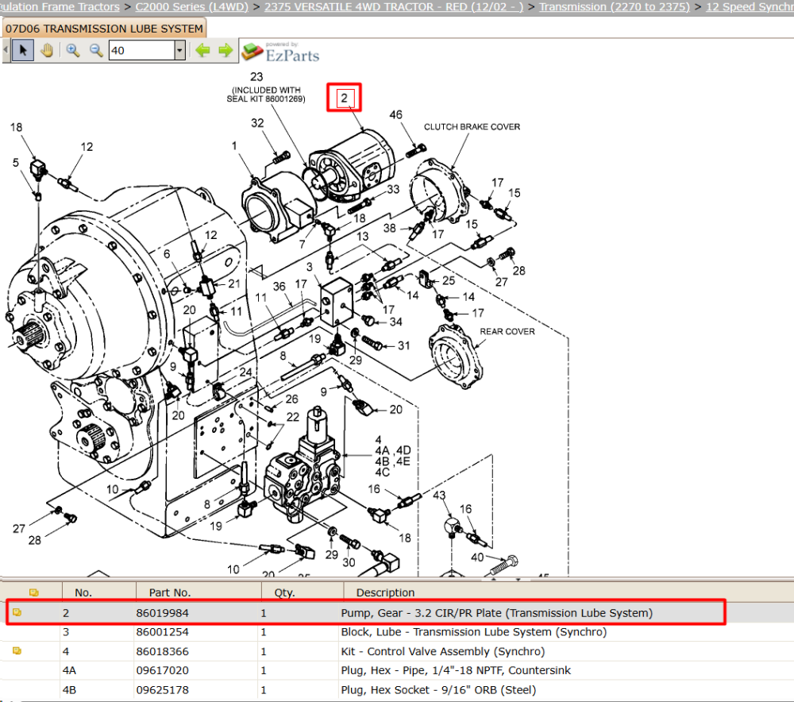Click callout number 2 in the diagram
This screenshot has height=702, width=794.
(x=345, y=98)
